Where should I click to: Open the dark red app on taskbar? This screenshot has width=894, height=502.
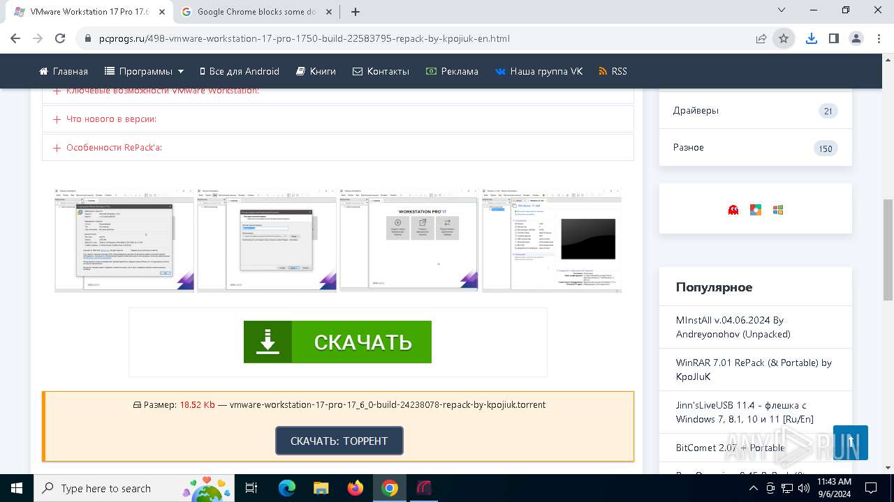pos(424,488)
